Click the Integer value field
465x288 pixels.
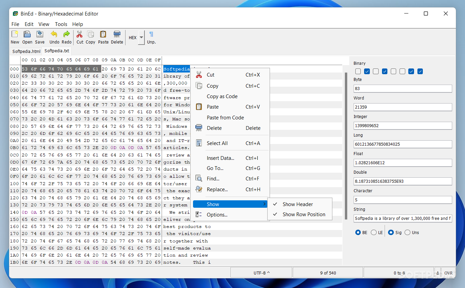(403, 126)
